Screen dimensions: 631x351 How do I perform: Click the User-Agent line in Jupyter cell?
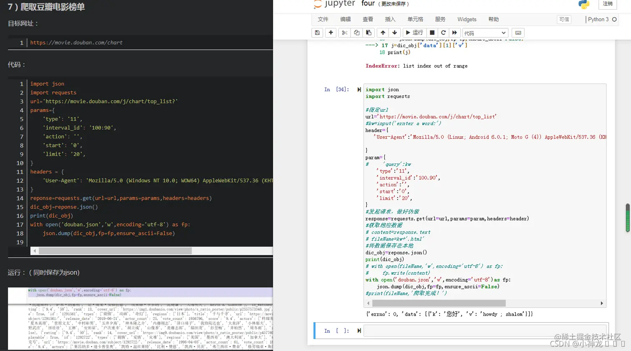pos(490,137)
